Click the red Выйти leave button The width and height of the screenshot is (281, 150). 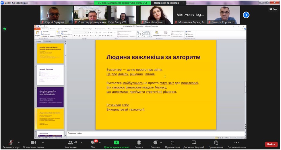[271, 144]
